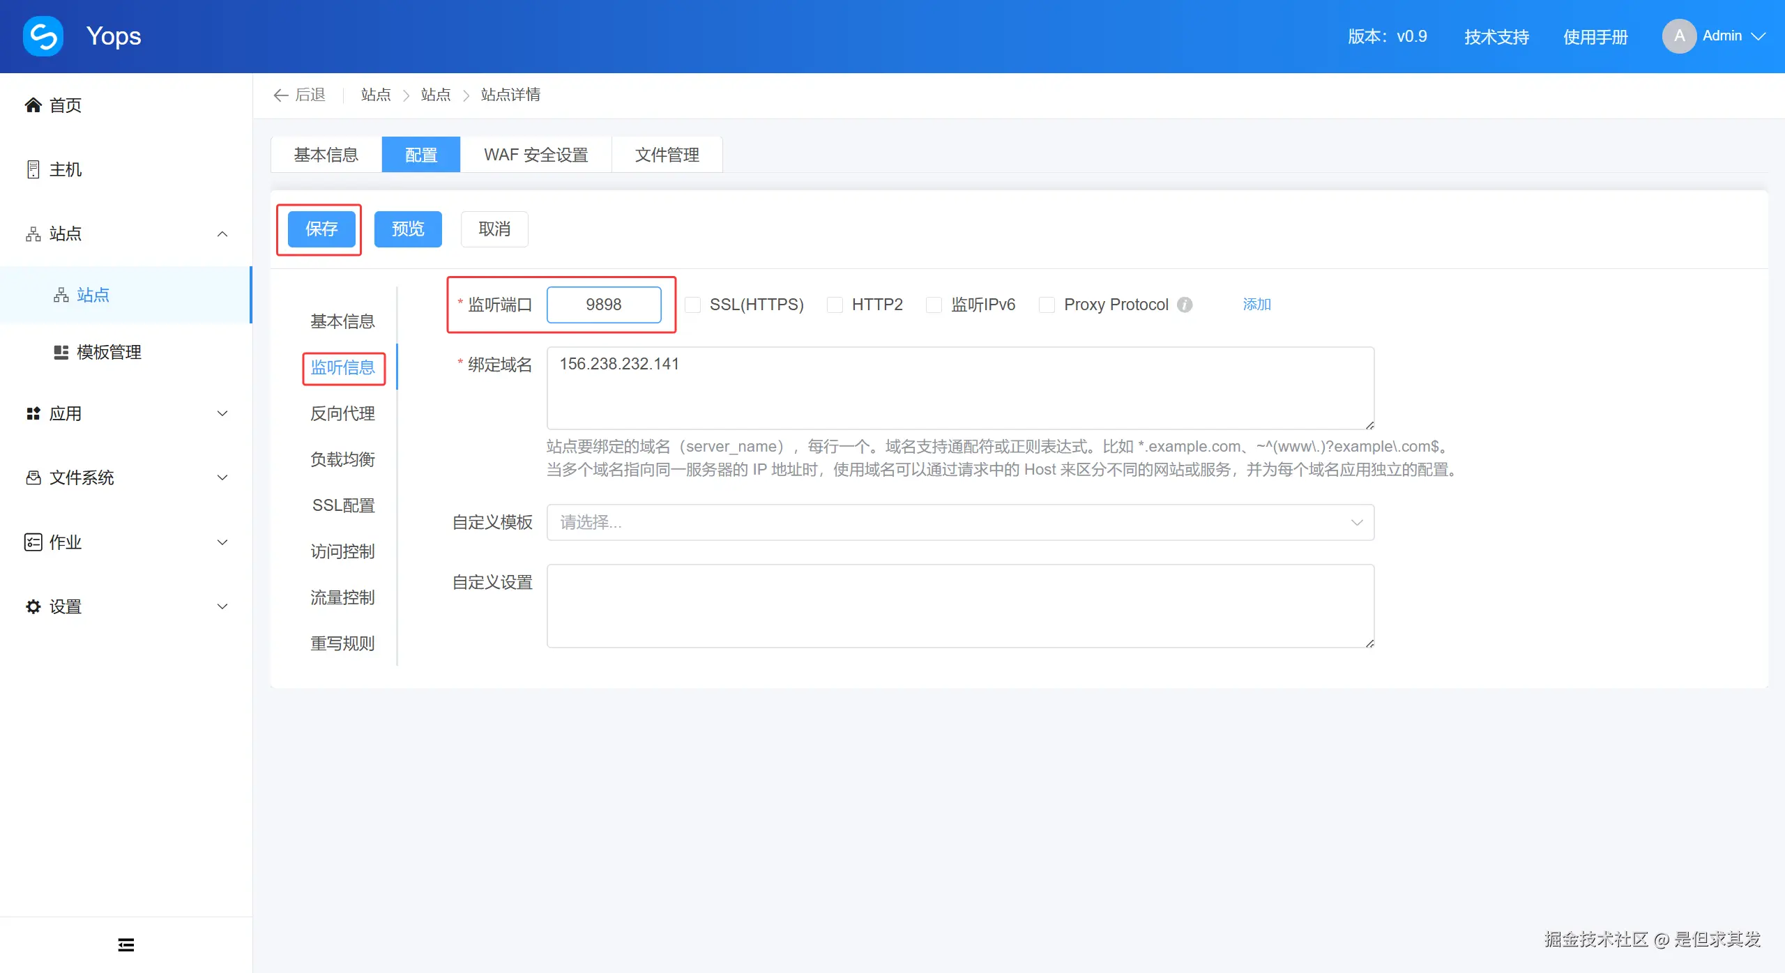Click into the 监听端口 input field
1785x973 pixels.
[x=604, y=305]
